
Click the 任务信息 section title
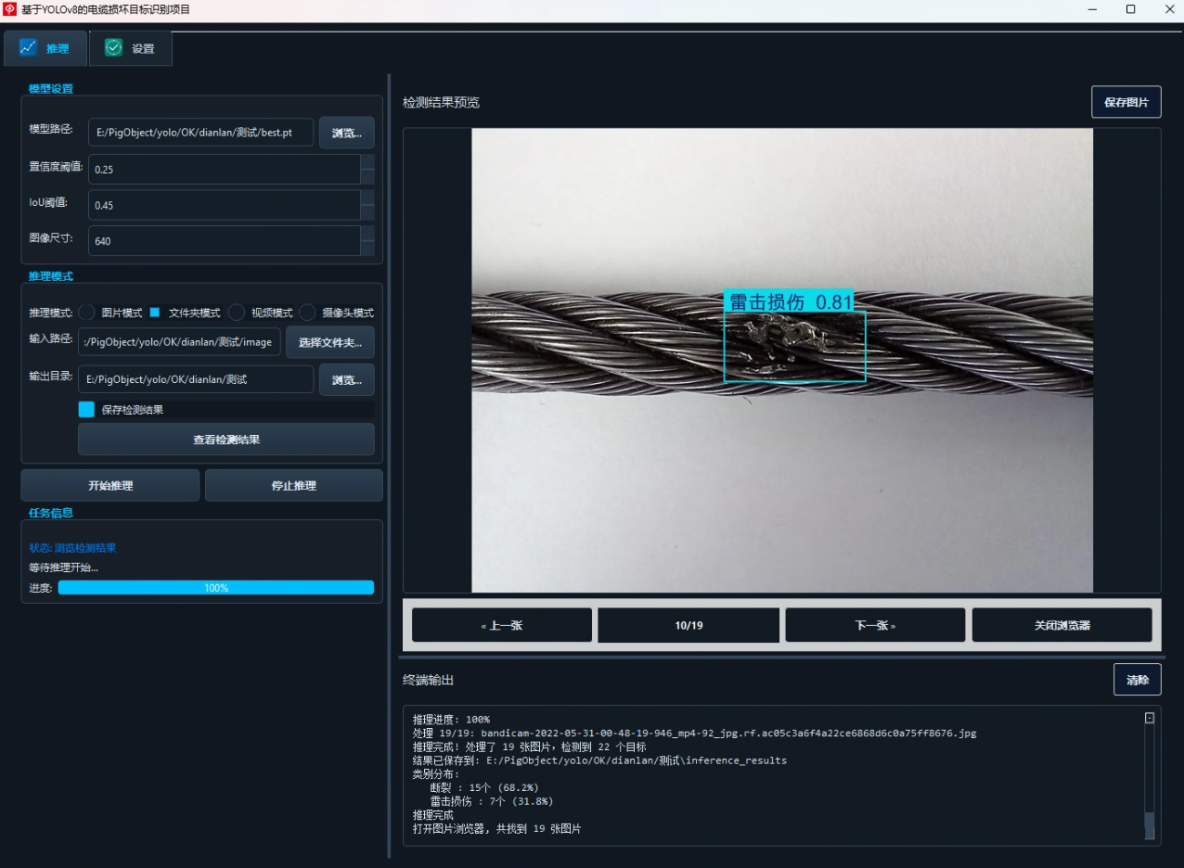click(50, 513)
